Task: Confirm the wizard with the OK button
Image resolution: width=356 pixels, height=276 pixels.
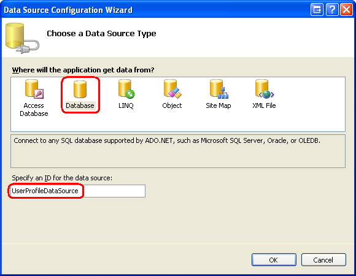Action: click(x=274, y=260)
